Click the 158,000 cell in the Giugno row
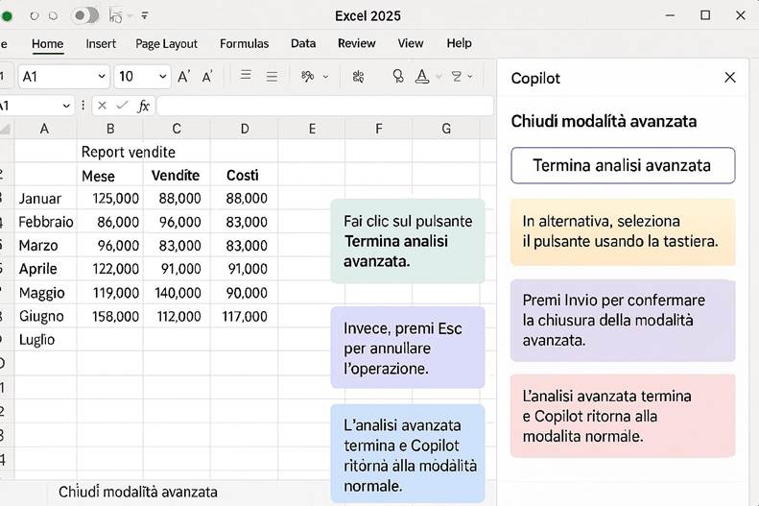 (x=110, y=317)
